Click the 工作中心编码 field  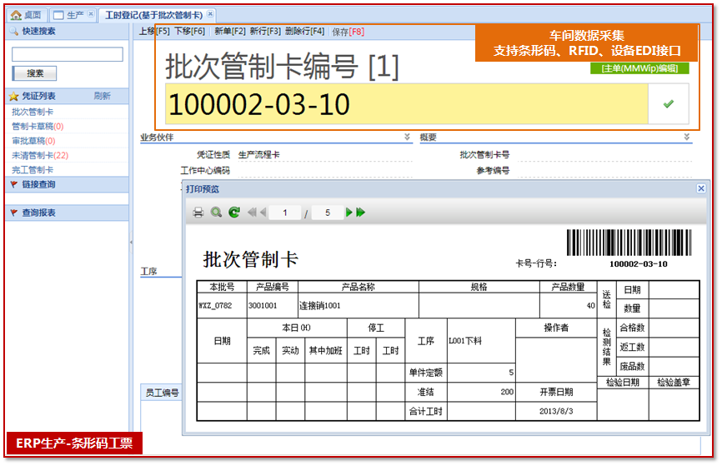325,171
